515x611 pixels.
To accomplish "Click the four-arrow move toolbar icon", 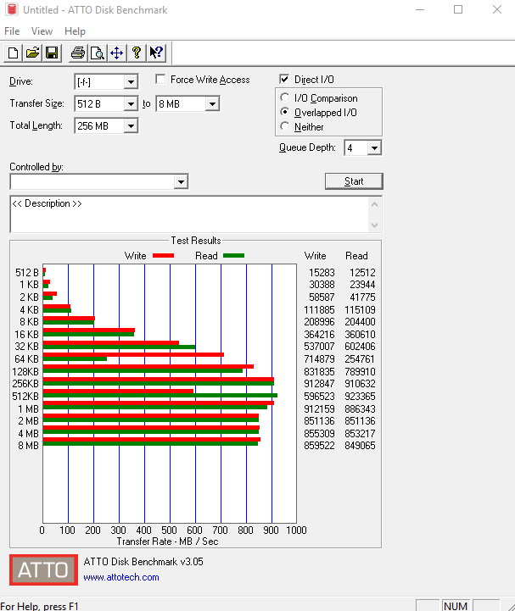I will coord(116,53).
